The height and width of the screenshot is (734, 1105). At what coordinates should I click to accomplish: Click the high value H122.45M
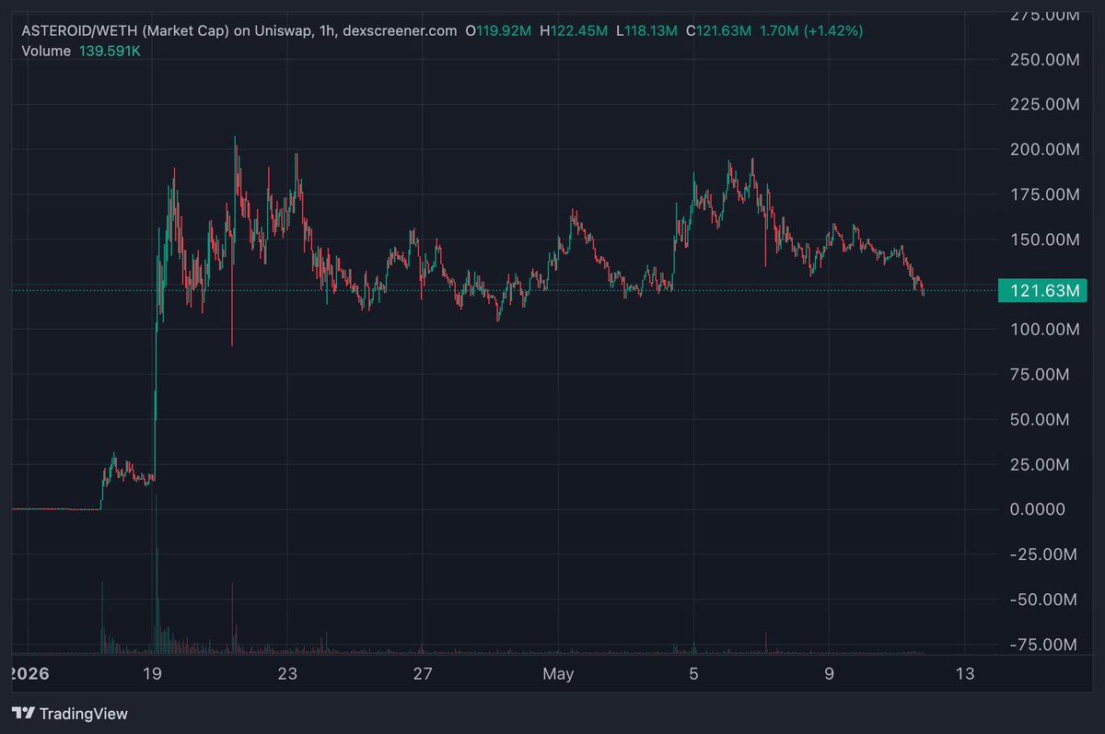coord(573,30)
